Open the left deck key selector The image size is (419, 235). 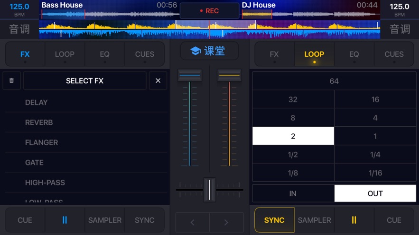coord(19,29)
